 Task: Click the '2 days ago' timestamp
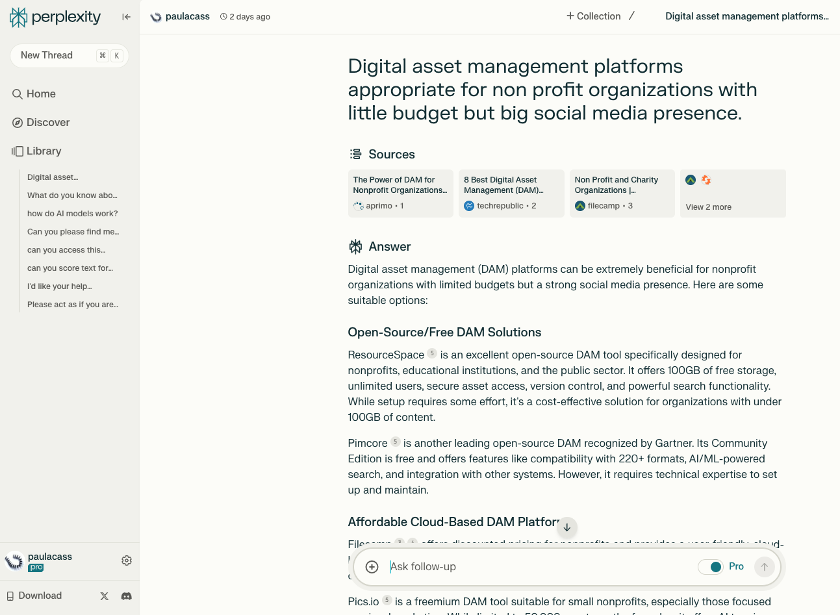(x=245, y=17)
